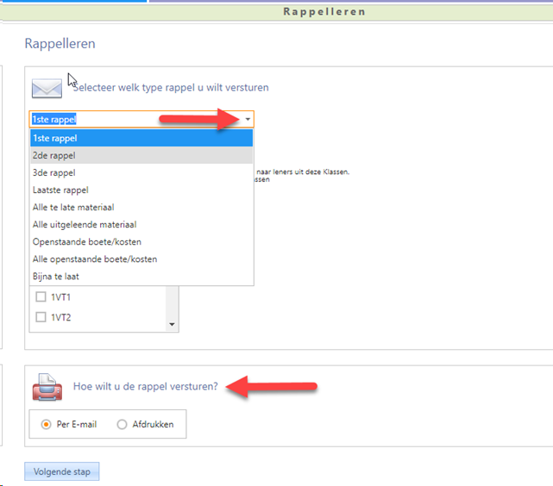The height and width of the screenshot is (486, 553).
Task: Select 'Alle openstaande boete/kosten' entry
Action: (x=95, y=259)
